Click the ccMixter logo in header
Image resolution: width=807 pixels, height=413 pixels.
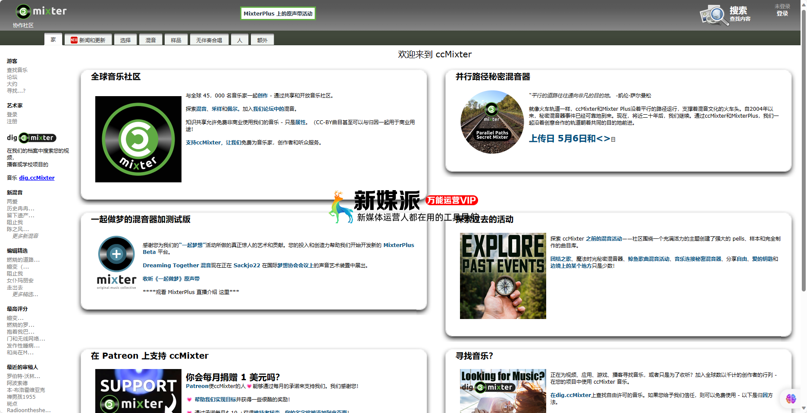(41, 11)
